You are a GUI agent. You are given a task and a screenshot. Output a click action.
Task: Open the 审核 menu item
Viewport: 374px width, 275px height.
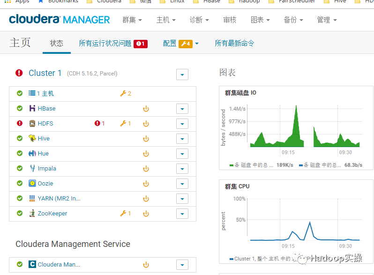click(x=230, y=20)
